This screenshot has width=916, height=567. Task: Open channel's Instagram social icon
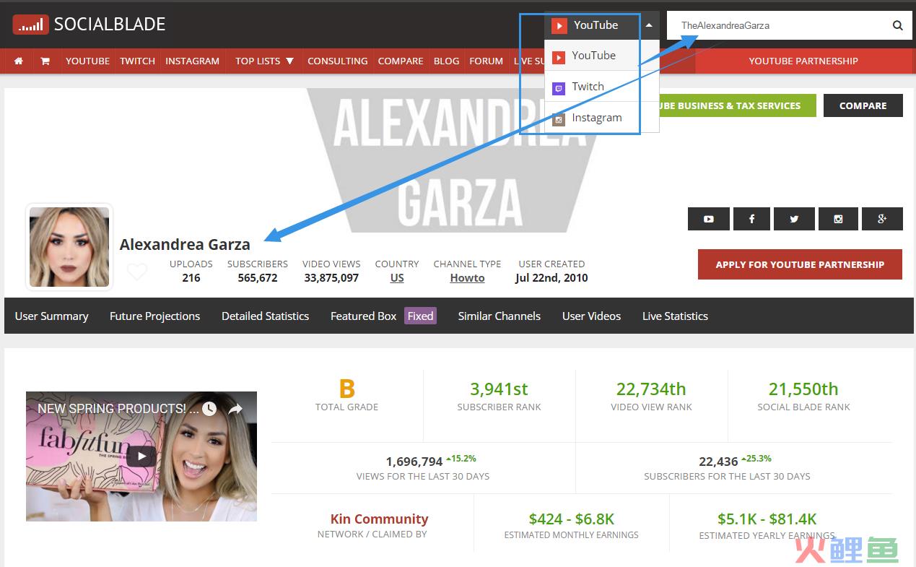pyautogui.click(x=838, y=219)
